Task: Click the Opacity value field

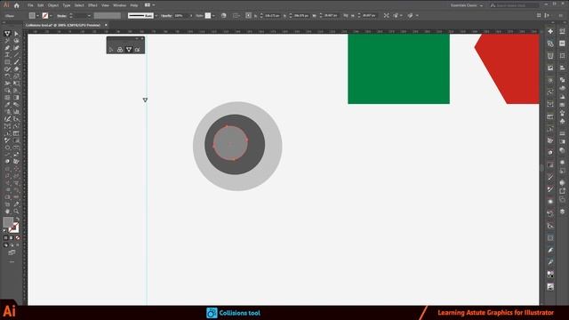Action: (x=180, y=16)
